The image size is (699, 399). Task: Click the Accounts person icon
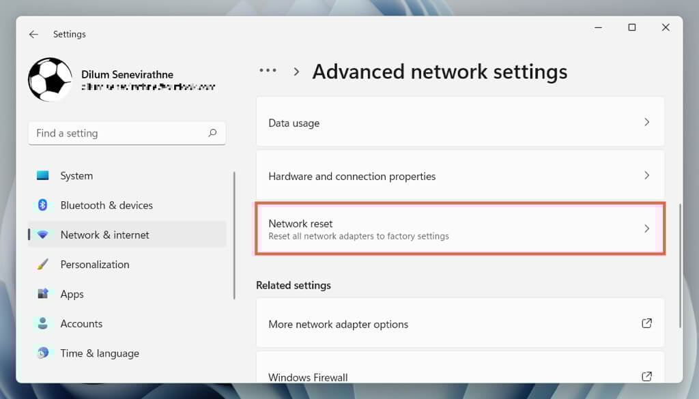(43, 324)
